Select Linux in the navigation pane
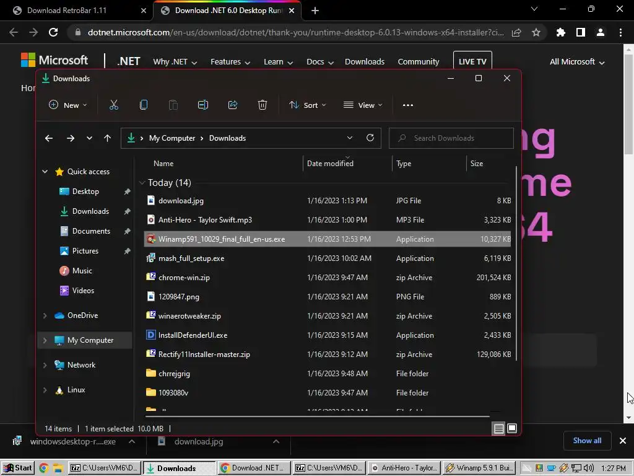The width and height of the screenshot is (634, 476). tap(76, 390)
